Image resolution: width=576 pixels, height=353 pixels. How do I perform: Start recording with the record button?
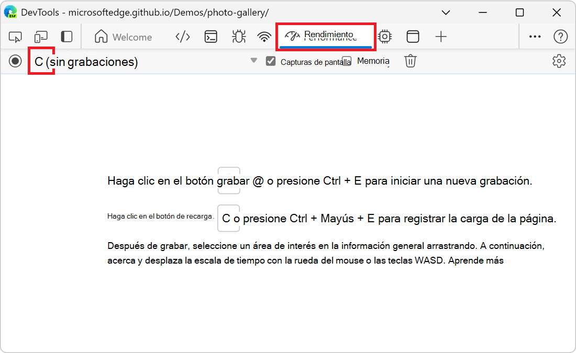point(15,61)
